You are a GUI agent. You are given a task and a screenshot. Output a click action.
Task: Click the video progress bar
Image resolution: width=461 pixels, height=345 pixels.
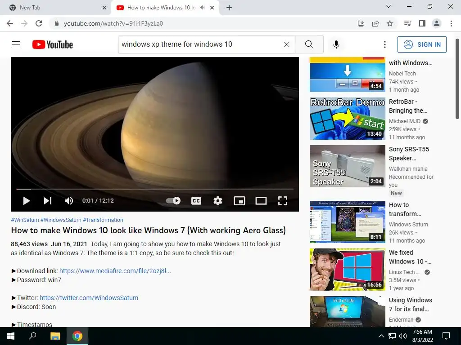point(155,190)
